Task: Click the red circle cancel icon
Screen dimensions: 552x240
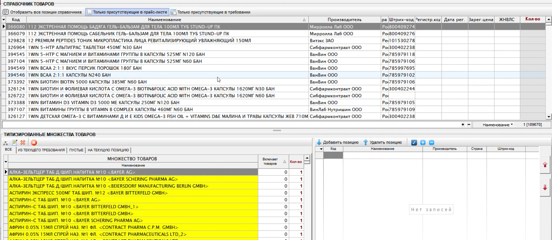Action: (34, 142)
